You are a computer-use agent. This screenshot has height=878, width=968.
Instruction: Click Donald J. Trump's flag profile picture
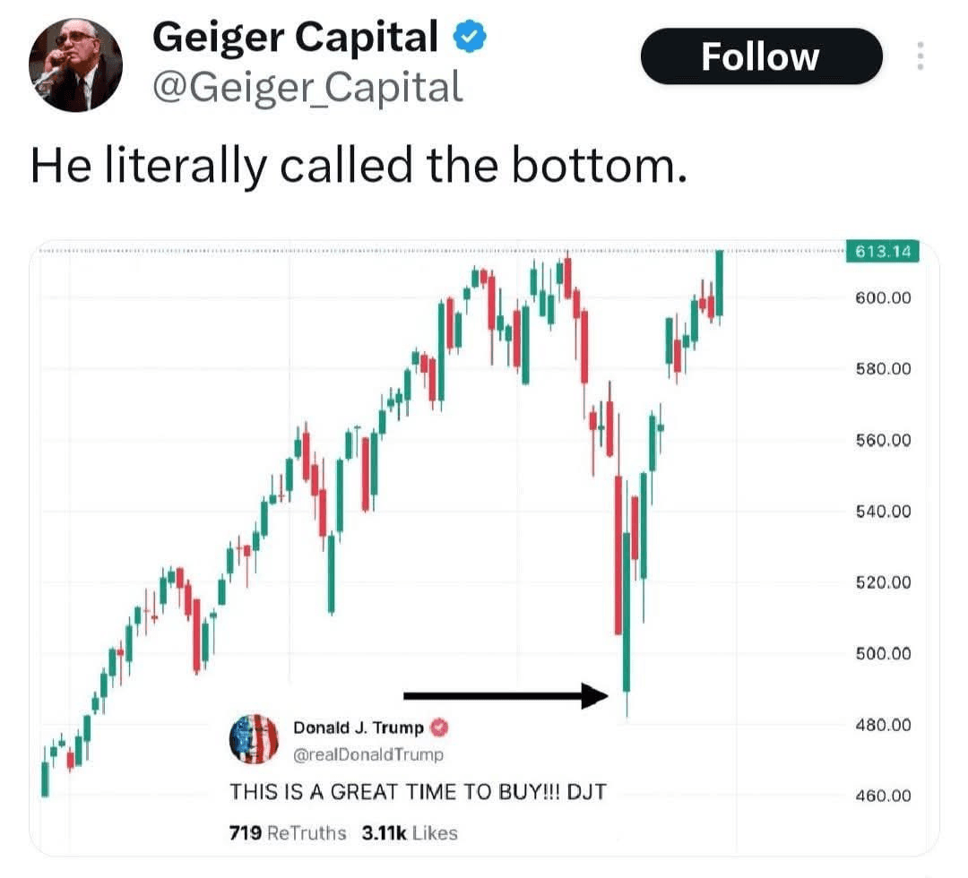[x=254, y=738]
